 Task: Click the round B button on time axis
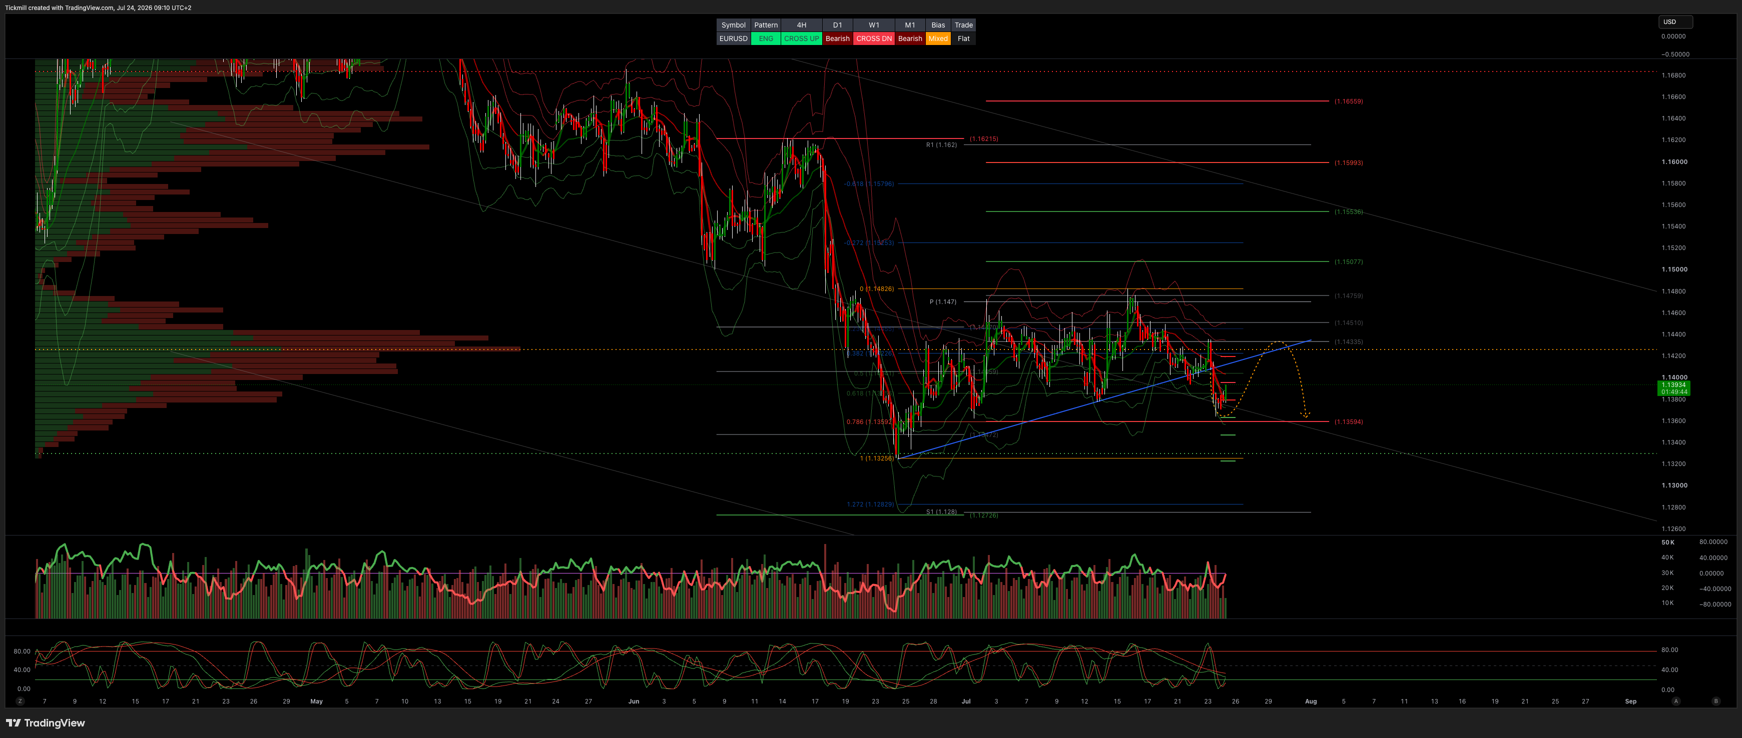[1715, 701]
